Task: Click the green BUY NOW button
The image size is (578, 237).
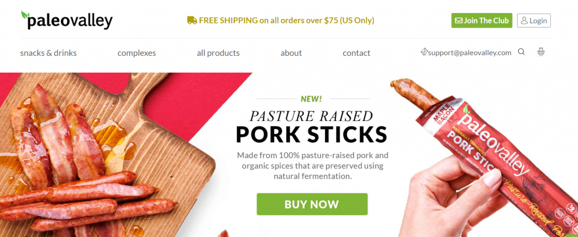Action: pos(312,204)
